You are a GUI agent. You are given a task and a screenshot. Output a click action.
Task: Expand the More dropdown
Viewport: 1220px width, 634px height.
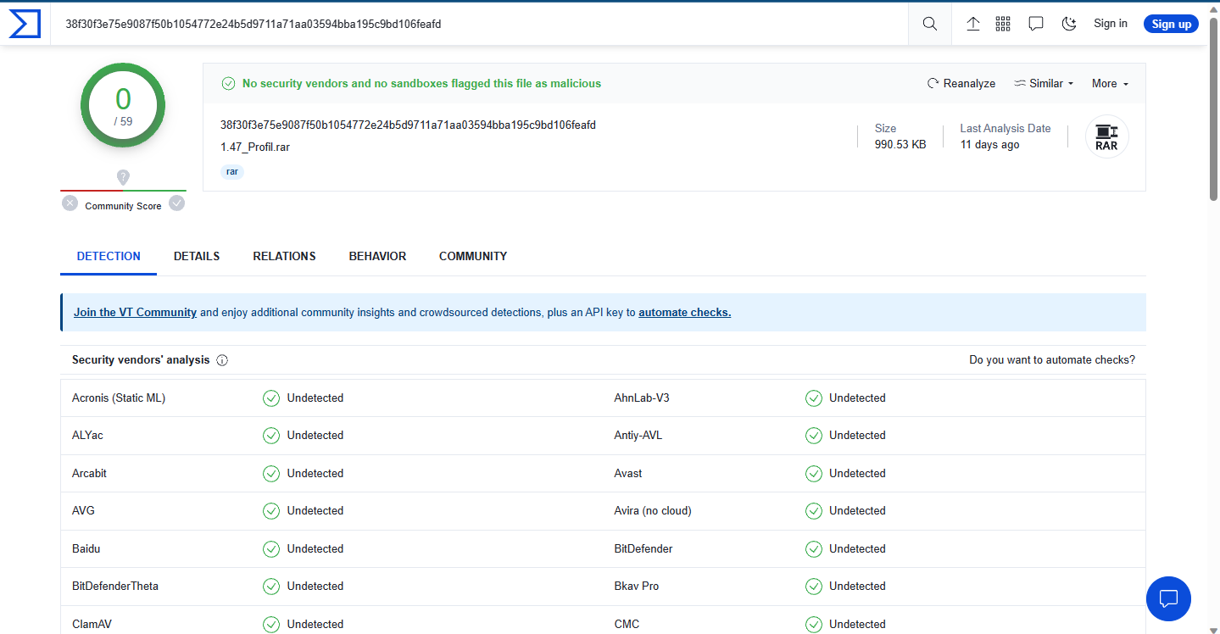pyautogui.click(x=1110, y=83)
